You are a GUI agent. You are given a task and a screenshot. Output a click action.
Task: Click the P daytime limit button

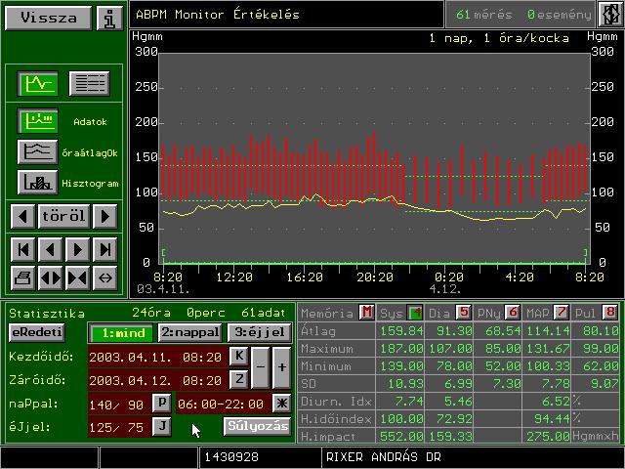coord(162,404)
